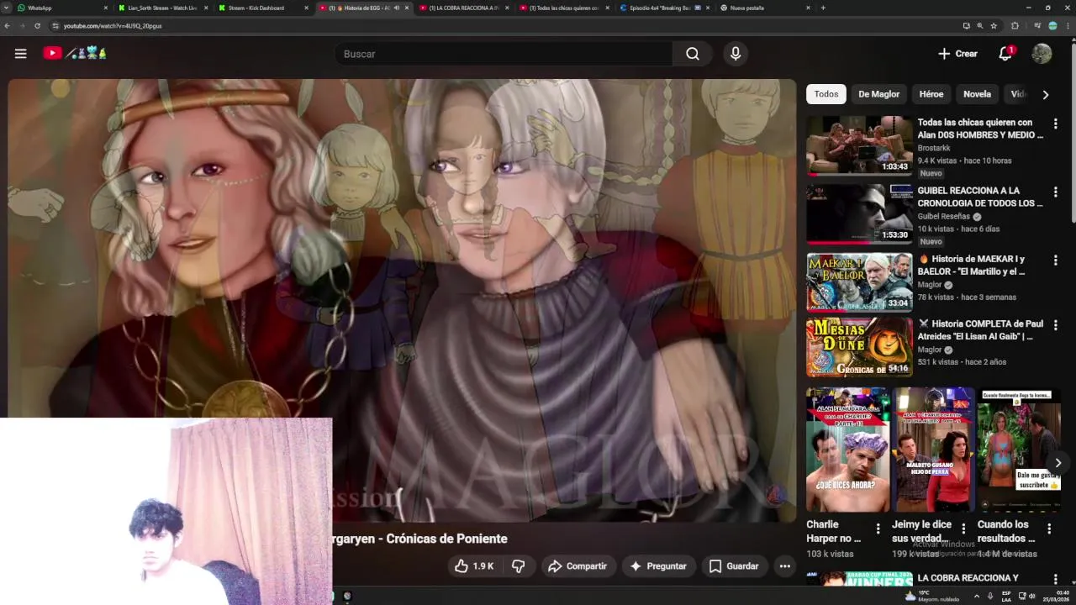
Task: Click the Crónicas de Poniente video title
Action: 420,539
